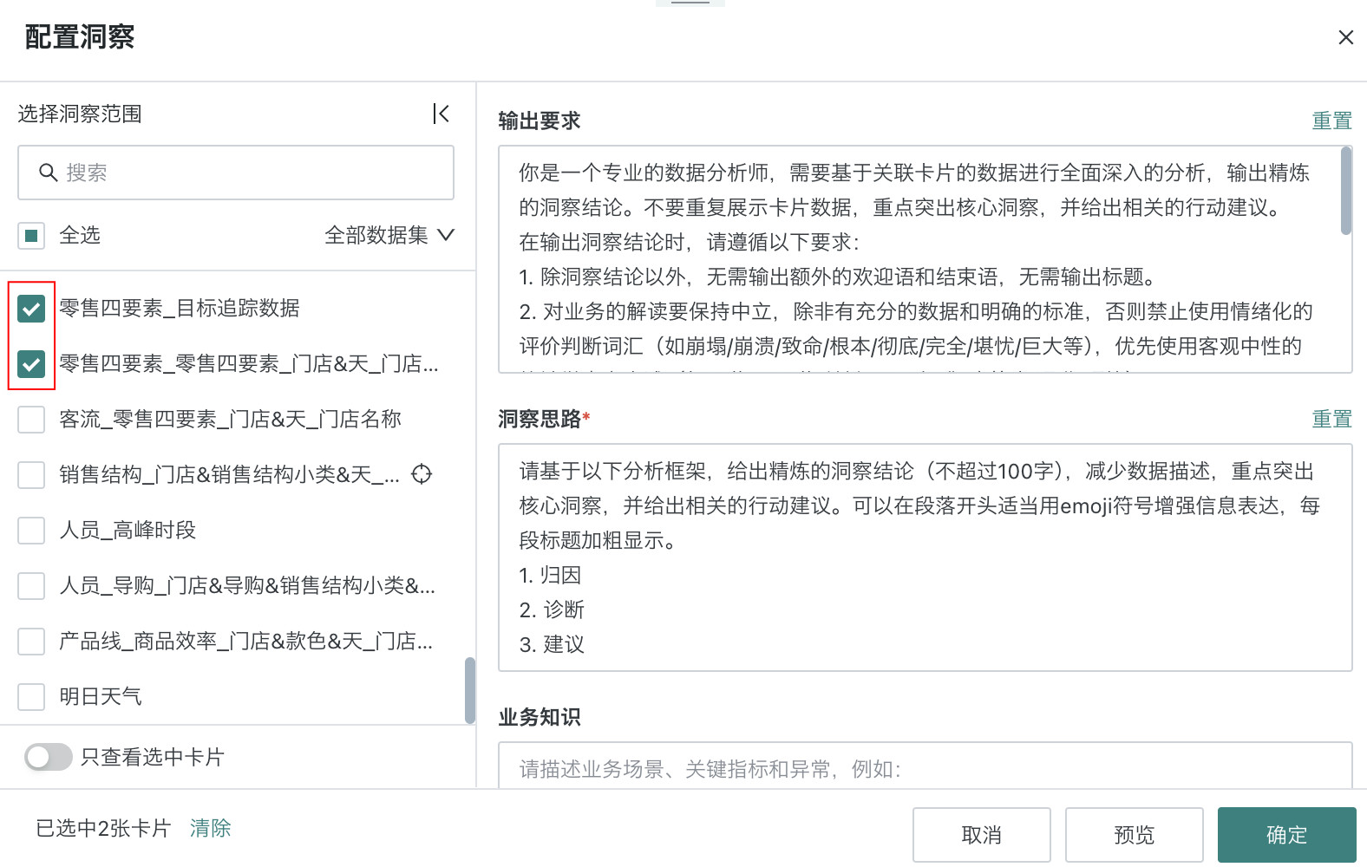
Task: Click the 业务知识 input area
Action: click(x=926, y=766)
